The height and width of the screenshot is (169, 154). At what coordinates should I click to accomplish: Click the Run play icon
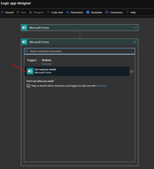click(x=18, y=12)
